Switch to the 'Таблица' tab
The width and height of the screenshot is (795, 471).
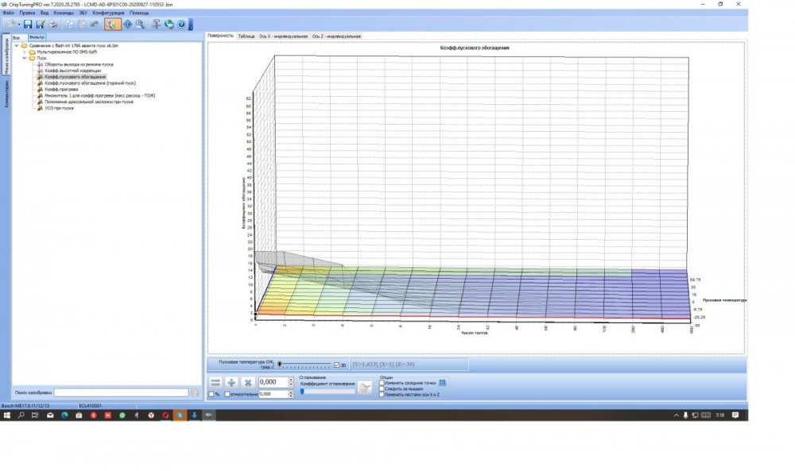tap(246, 37)
